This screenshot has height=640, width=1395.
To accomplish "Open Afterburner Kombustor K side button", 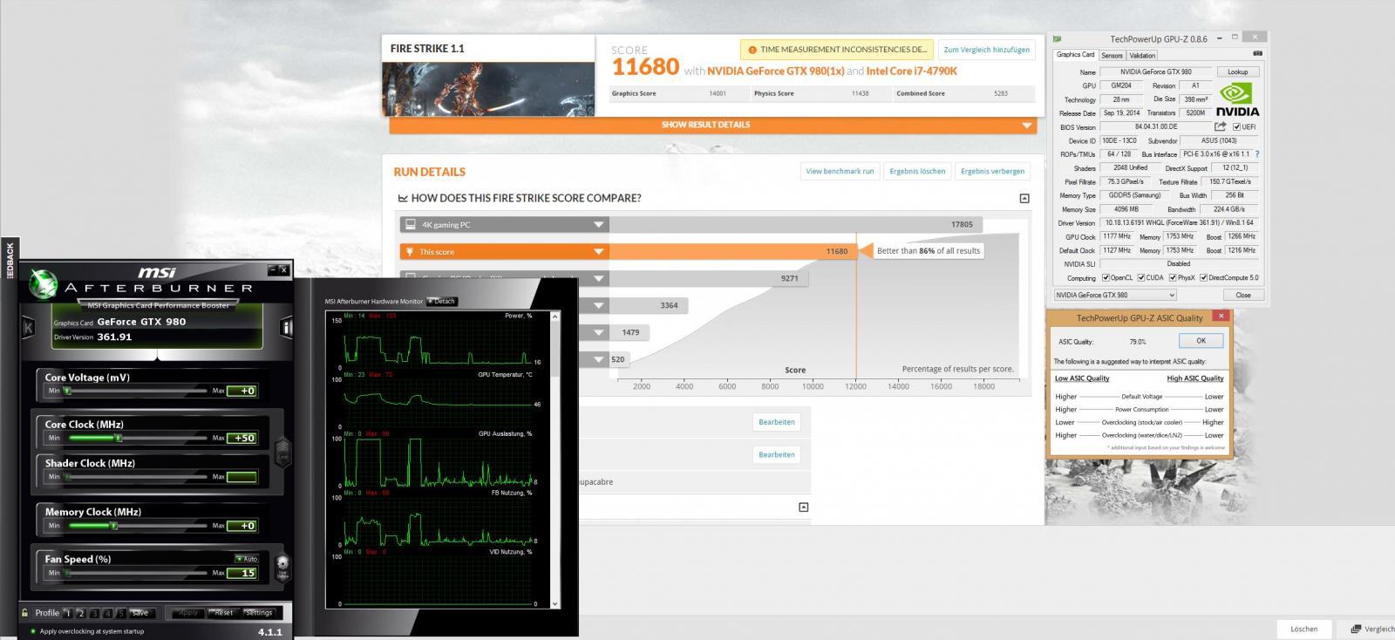I will click(28, 328).
